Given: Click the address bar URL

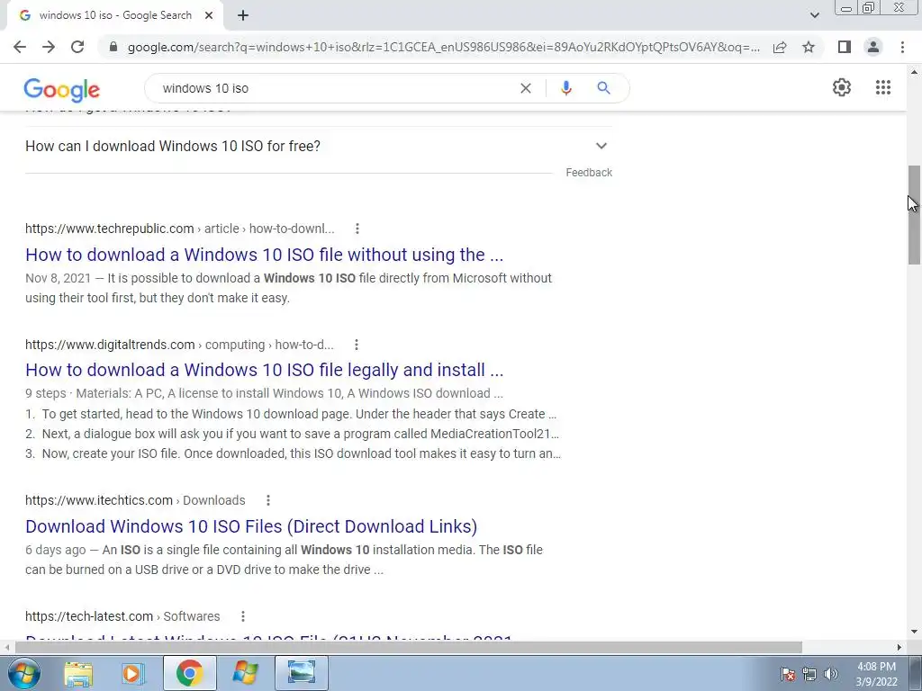Looking at the screenshot, I should point(443,47).
